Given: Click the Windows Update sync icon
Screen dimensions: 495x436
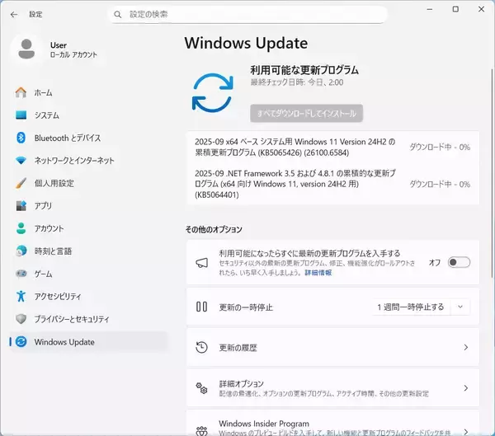Looking at the screenshot, I should pyautogui.click(x=212, y=91).
